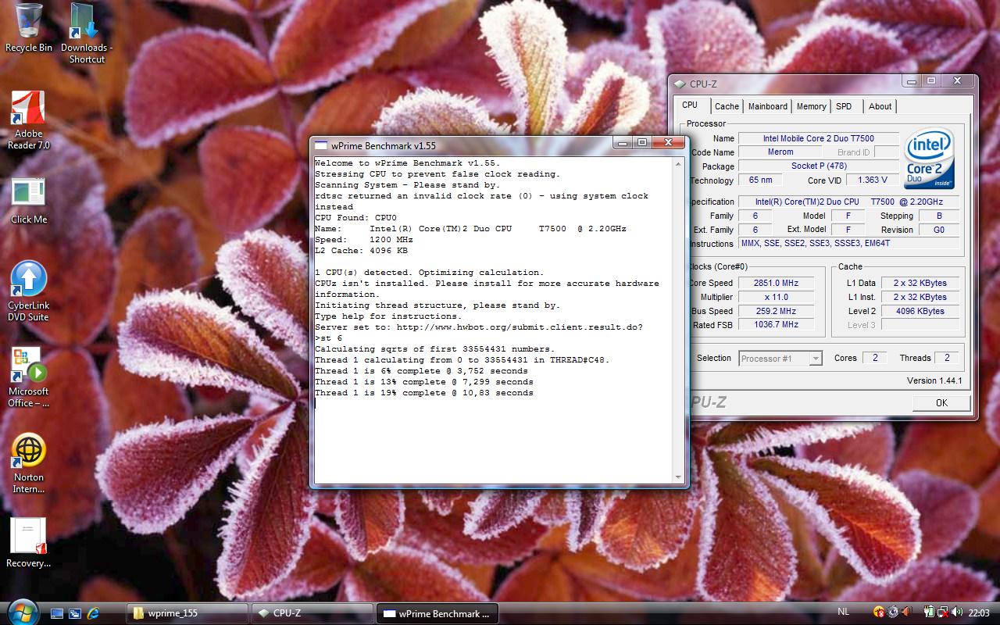
Task: Click the Rated FSB value 1036.7 MHz
Action: tap(776, 324)
